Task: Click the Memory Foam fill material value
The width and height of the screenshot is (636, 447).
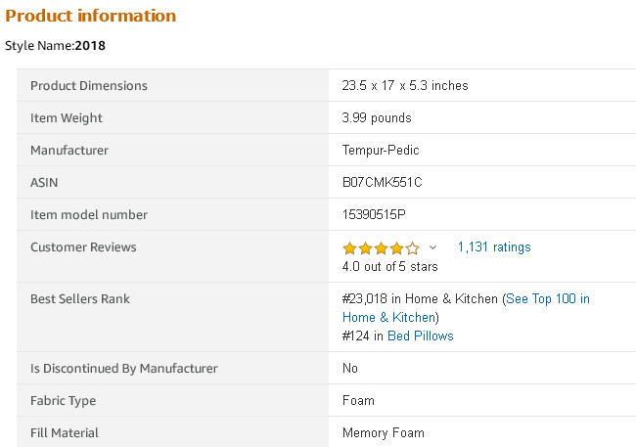Action: click(x=384, y=432)
